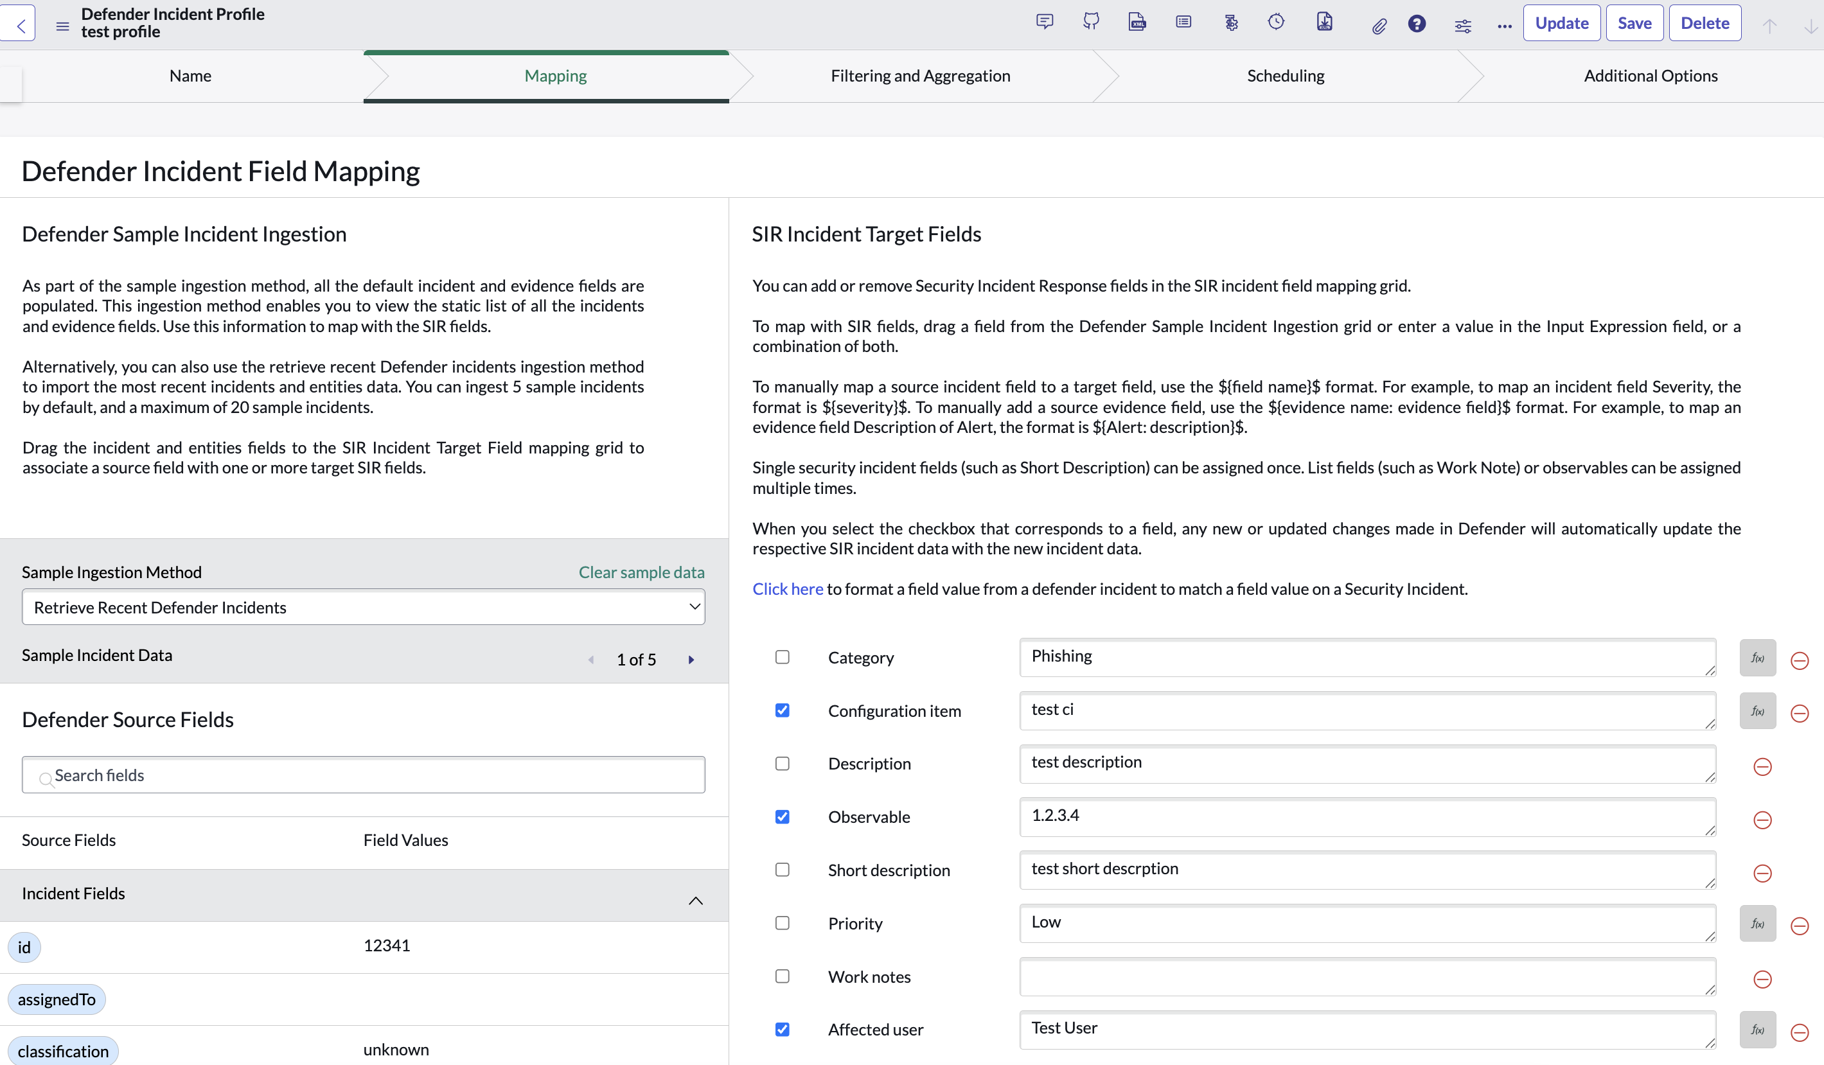Remove the Work notes mapping row
The width and height of the screenshot is (1824, 1065).
tap(1762, 980)
